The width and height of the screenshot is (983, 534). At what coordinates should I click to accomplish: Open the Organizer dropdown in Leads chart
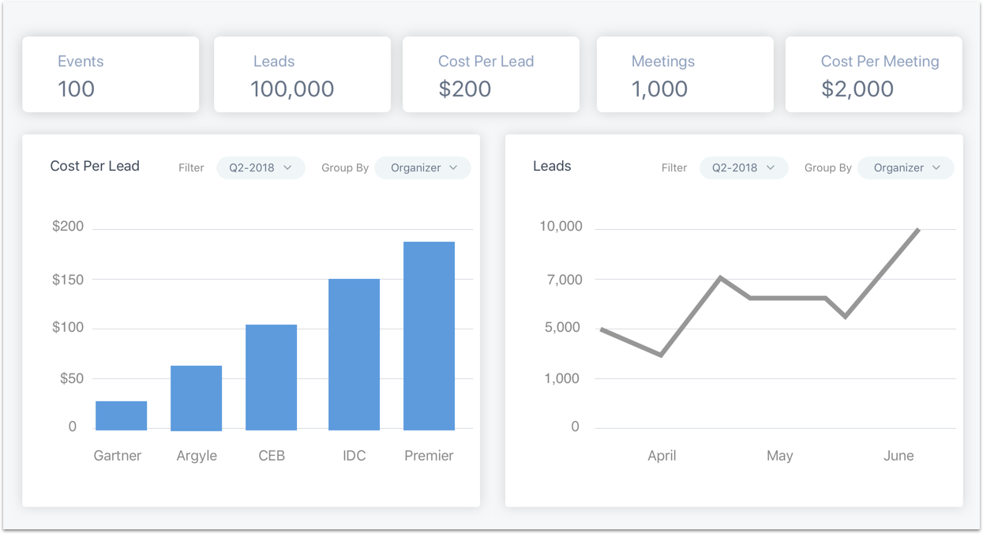click(906, 167)
